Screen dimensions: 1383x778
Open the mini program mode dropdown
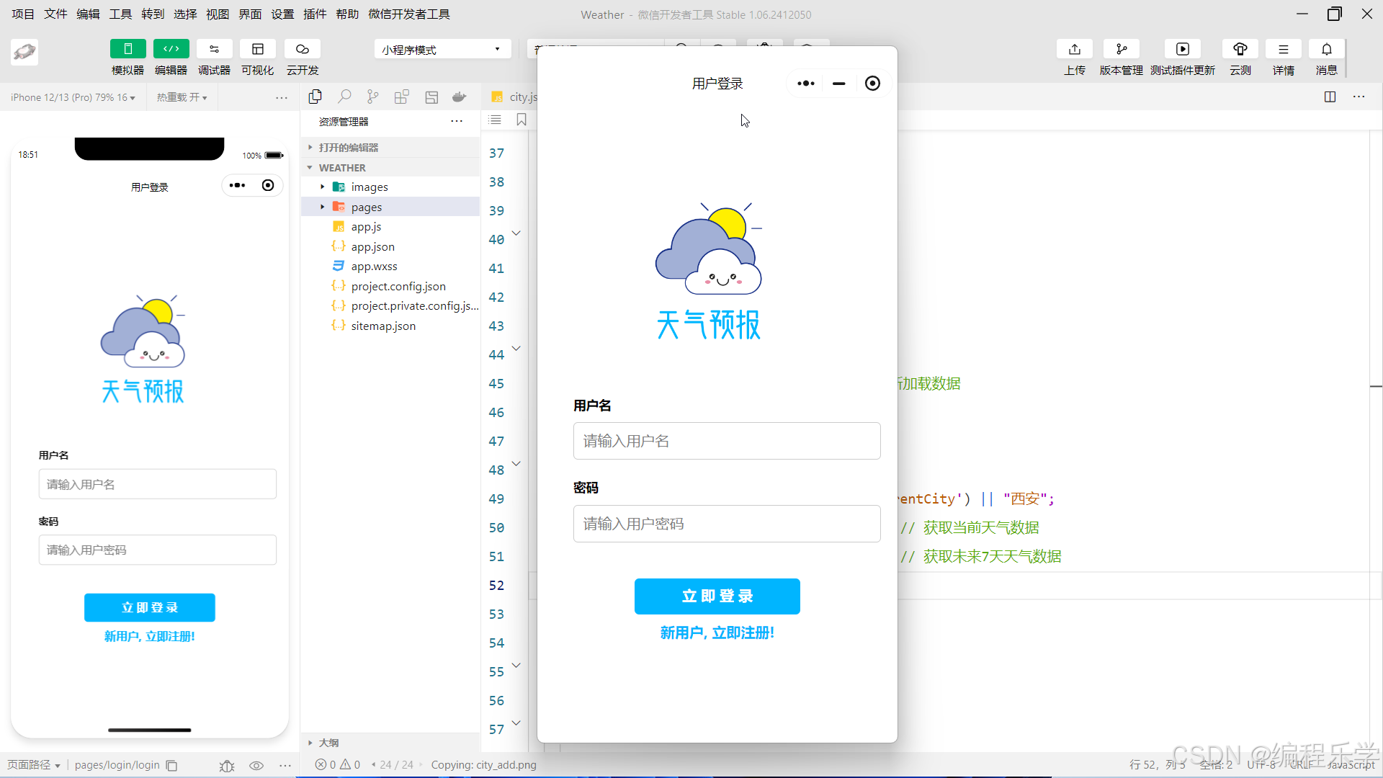pyautogui.click(x=442, y=49)
